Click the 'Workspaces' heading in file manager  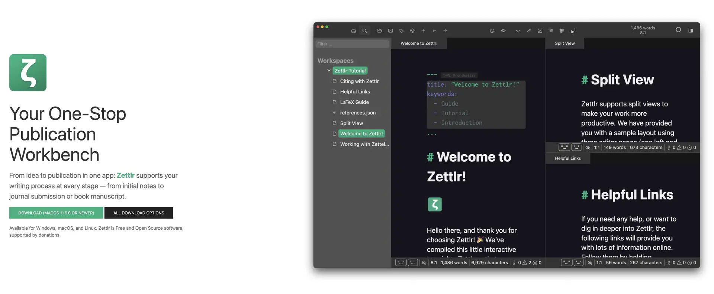click(x=335, y=61)
